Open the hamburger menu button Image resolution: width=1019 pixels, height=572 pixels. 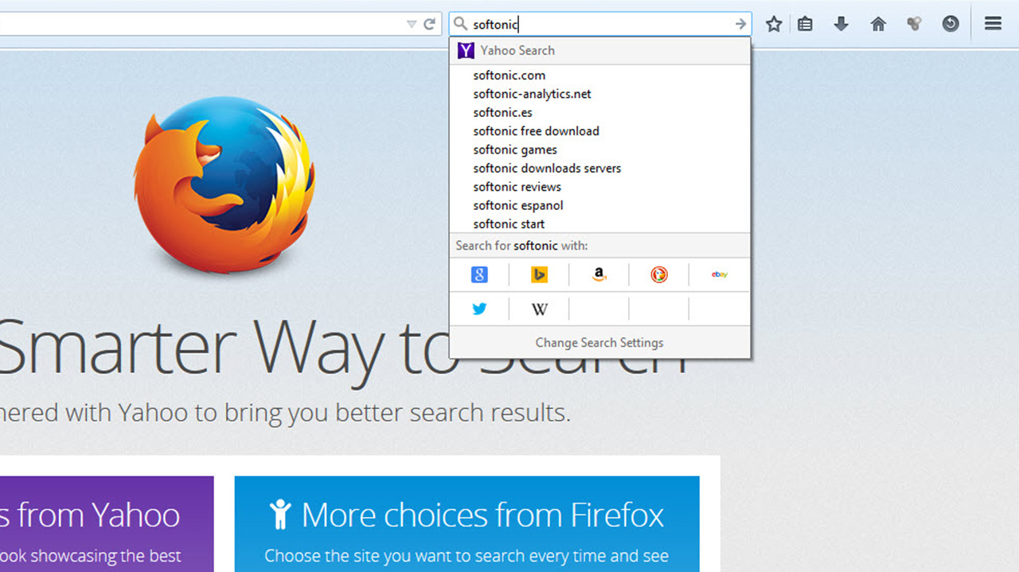coord(993,23)
